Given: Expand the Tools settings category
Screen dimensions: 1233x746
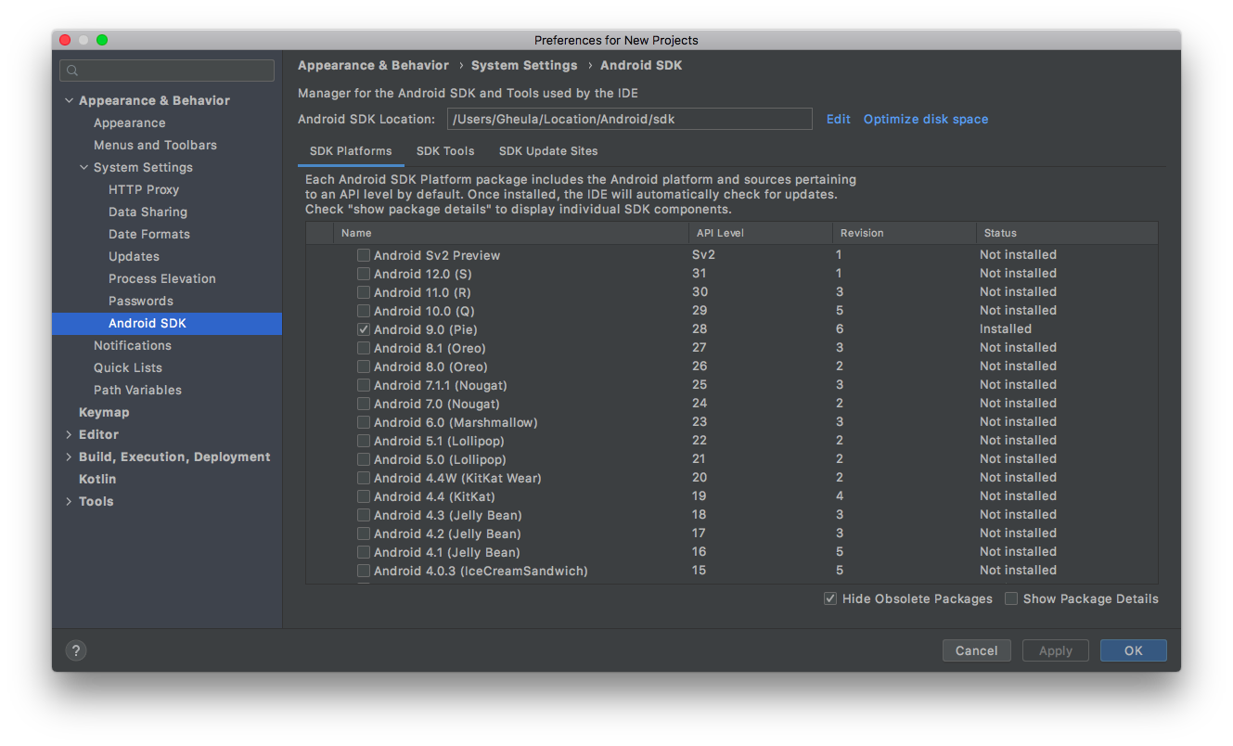Looking at the screenshot, I should [69, 501].
